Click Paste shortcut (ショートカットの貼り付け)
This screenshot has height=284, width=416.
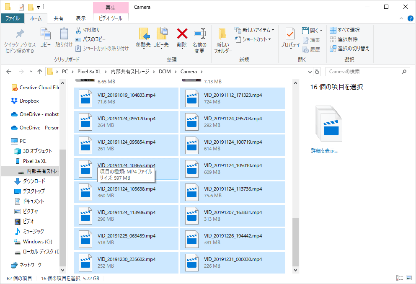pos(102,48)
